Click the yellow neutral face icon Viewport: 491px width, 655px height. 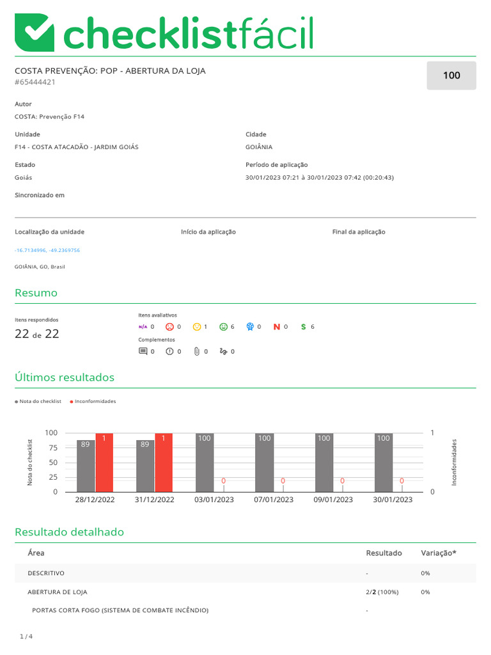197,327
